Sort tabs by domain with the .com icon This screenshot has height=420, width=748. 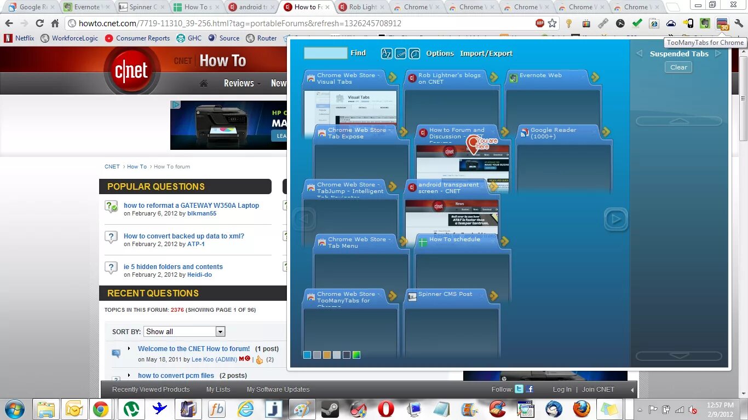tap(400, 53)
